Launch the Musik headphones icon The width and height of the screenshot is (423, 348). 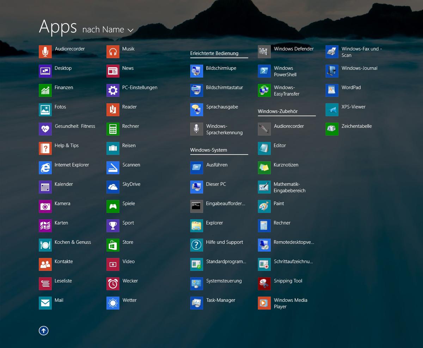click(x=113, y=52)
